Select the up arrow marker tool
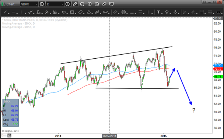 click(167, 12)
